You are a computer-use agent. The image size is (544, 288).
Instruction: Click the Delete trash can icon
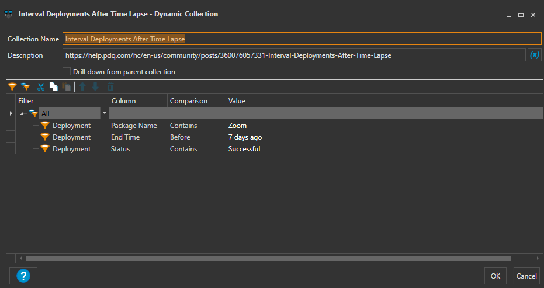[110, 86]
